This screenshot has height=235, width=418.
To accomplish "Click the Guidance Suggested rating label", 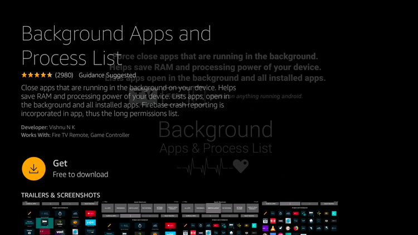I will pos(107,75).
